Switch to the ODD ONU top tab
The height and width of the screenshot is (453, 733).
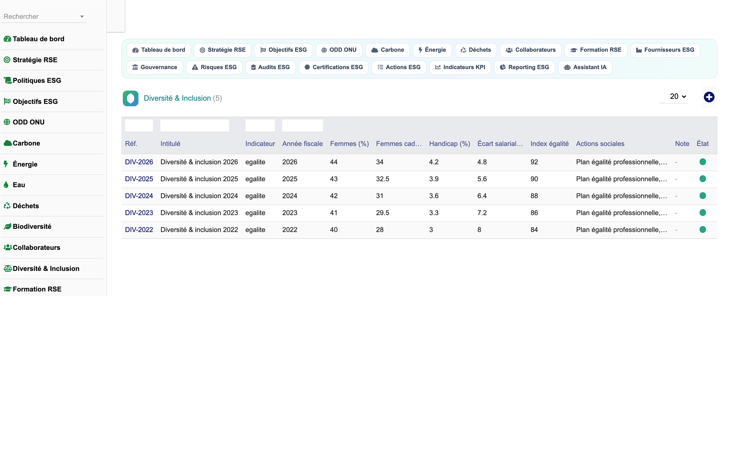(339, 50)
